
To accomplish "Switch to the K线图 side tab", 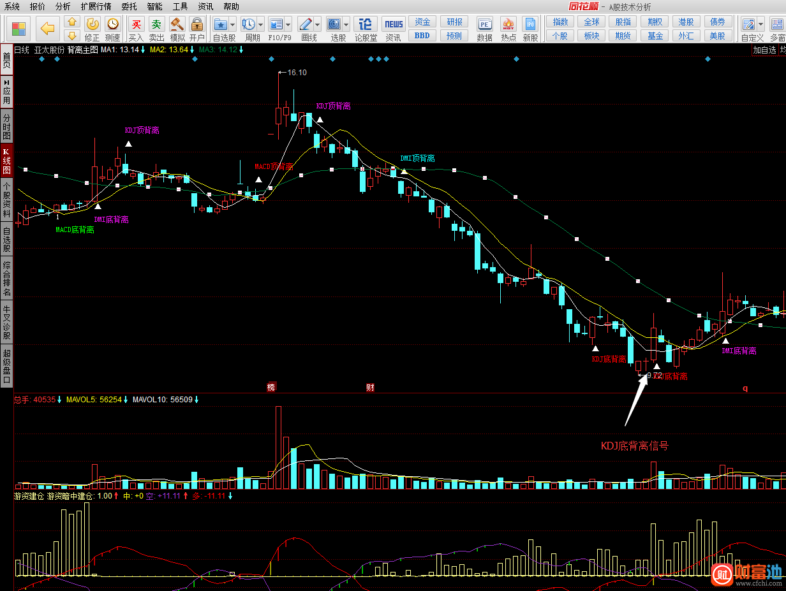I will pos(6,161).
